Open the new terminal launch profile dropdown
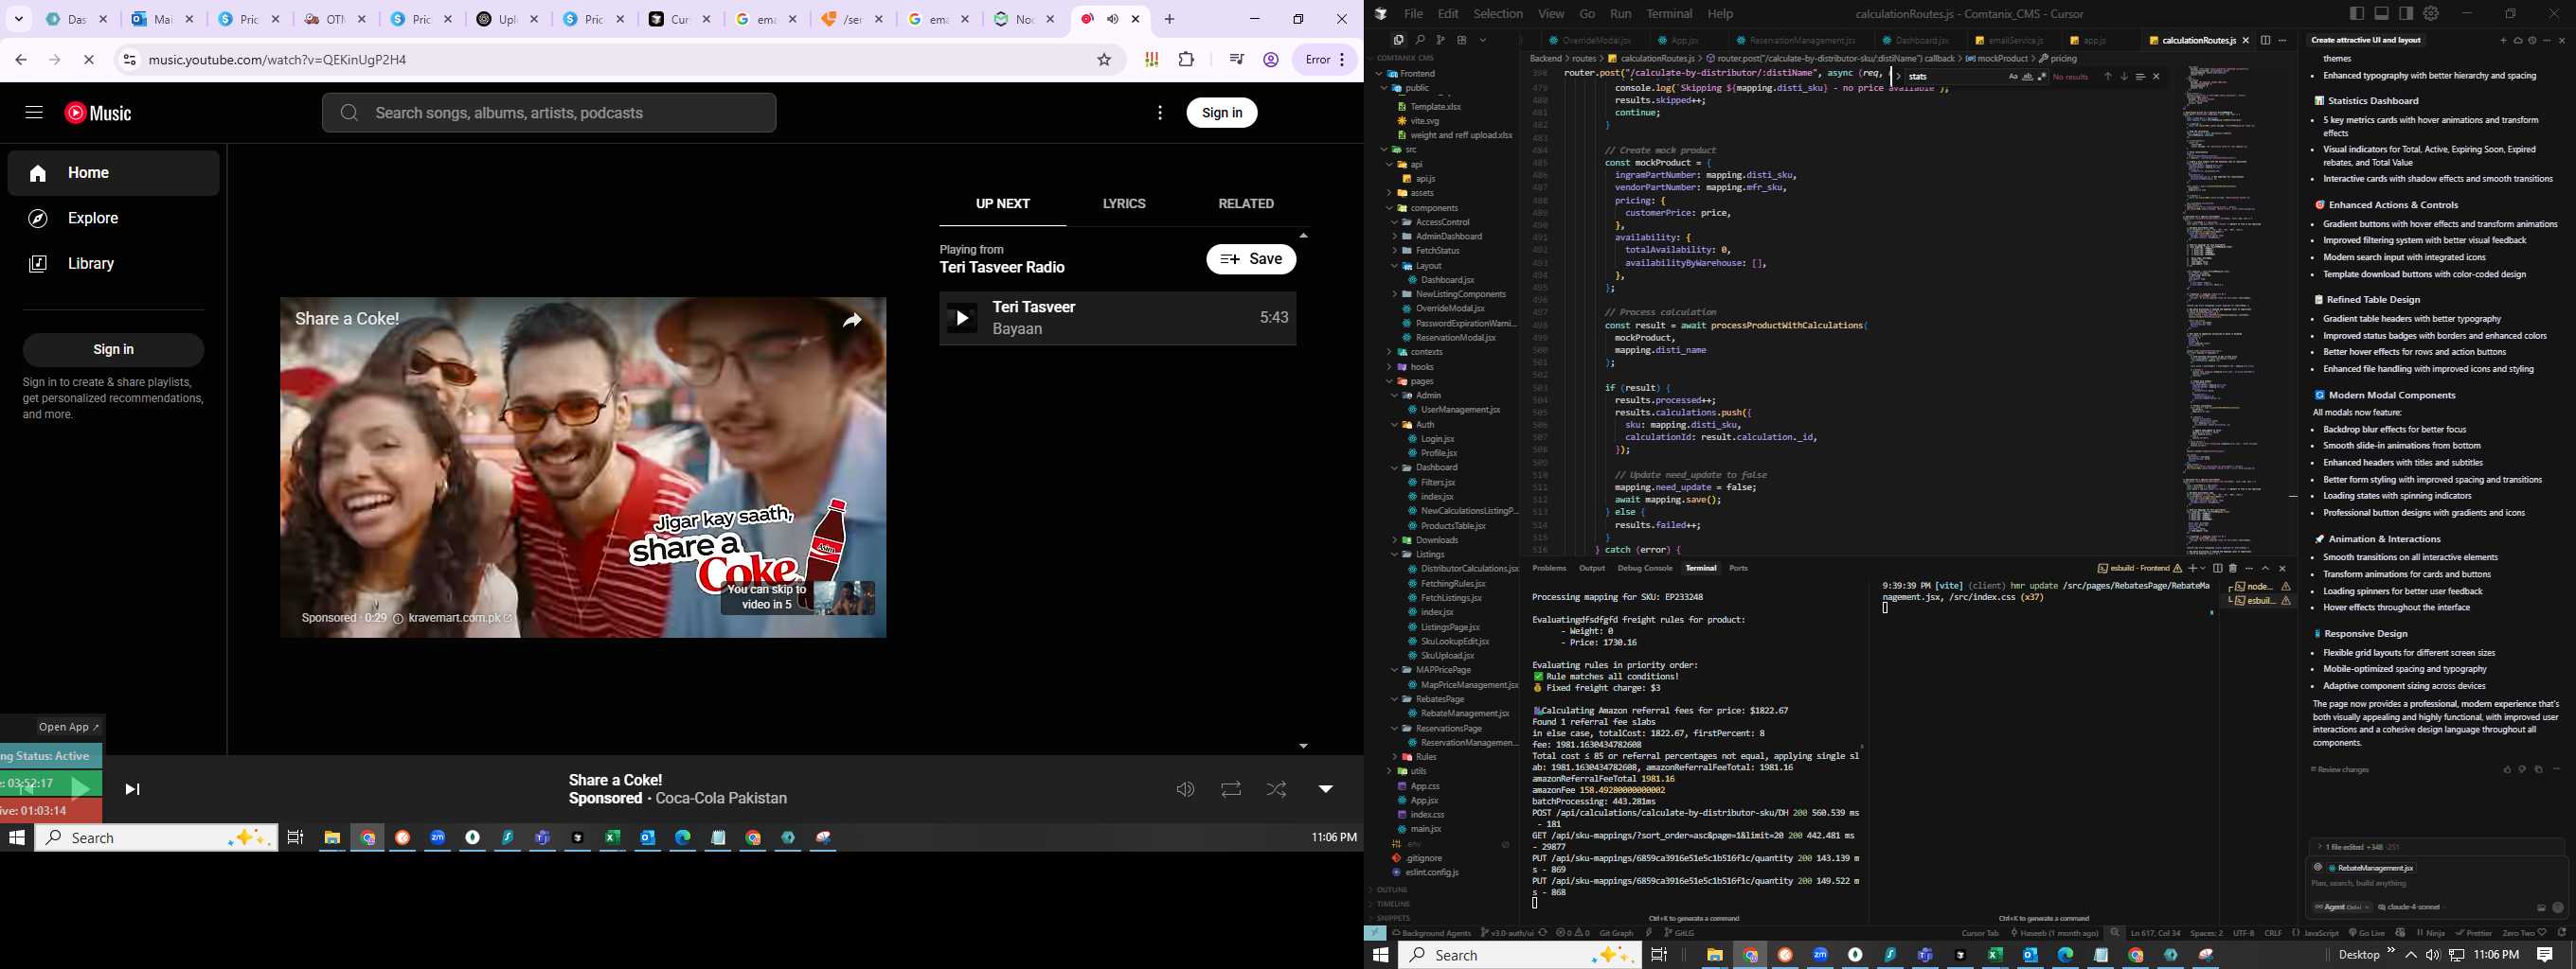Viewport: 2576px width, 969px height. tap(2201, 569)
